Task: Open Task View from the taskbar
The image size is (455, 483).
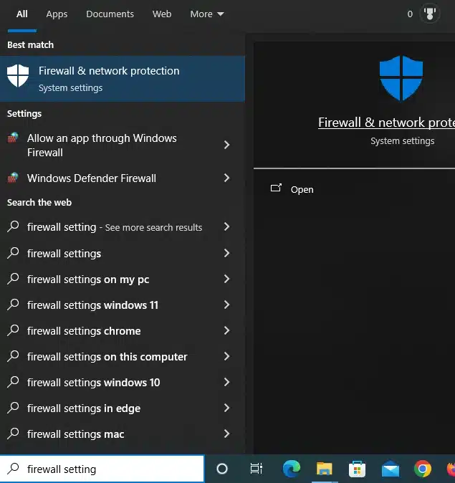Action: [257, 469]
